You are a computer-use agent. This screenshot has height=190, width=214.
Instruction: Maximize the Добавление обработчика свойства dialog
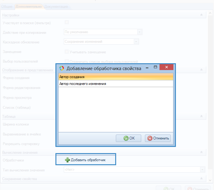click(156, 67)
